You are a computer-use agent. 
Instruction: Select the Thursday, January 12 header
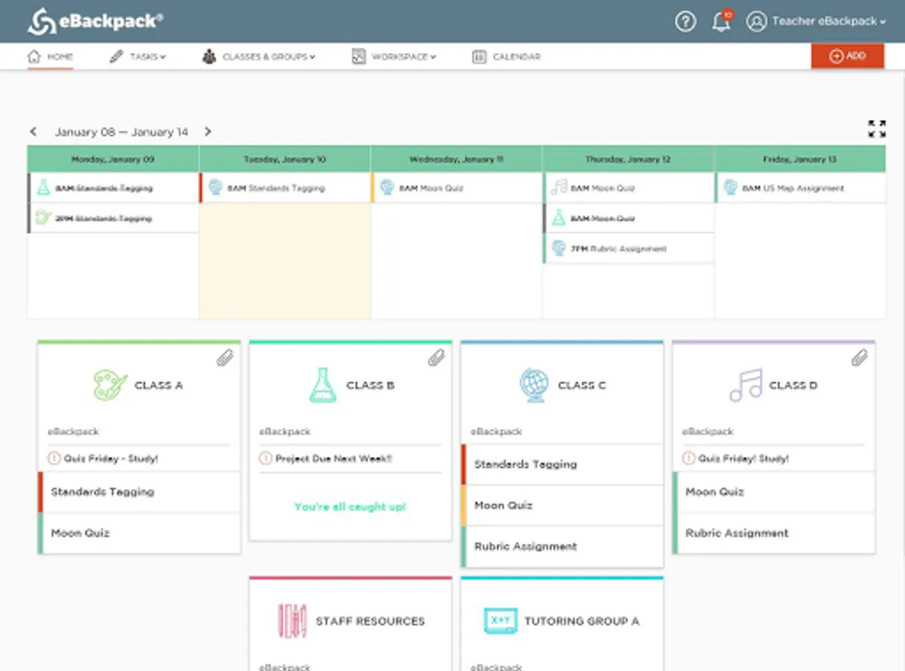coord(628,159)
